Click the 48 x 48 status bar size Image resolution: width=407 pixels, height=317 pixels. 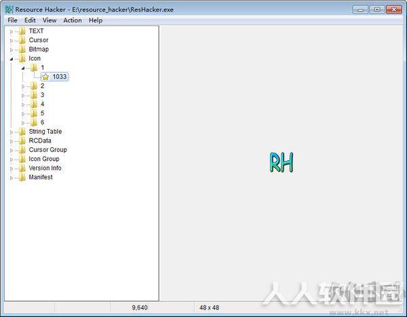click(209, 307)
